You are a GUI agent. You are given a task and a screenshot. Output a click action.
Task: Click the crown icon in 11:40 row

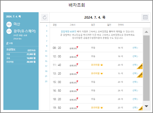[102, 65]
